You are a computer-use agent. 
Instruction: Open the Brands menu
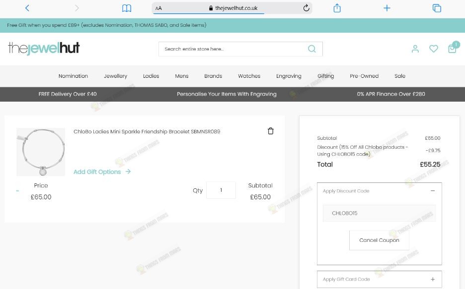tap(213, 76)
